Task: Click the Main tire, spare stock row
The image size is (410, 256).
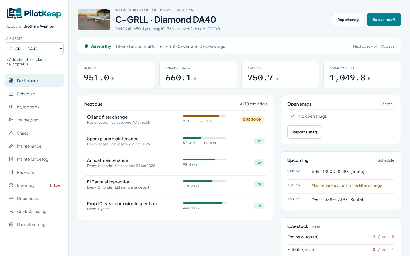Action: tap(341, 250)
